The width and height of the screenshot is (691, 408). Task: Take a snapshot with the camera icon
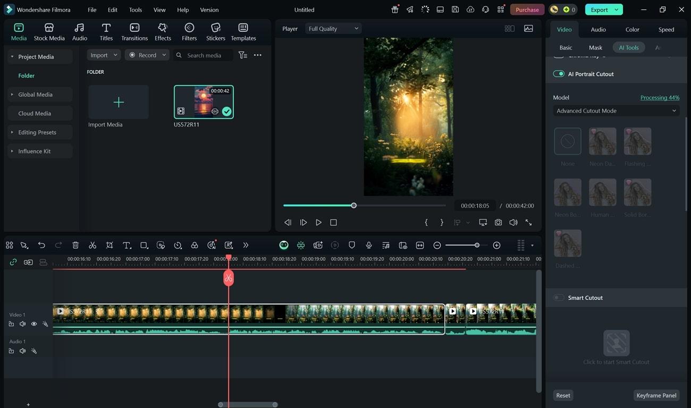[498, 223]
